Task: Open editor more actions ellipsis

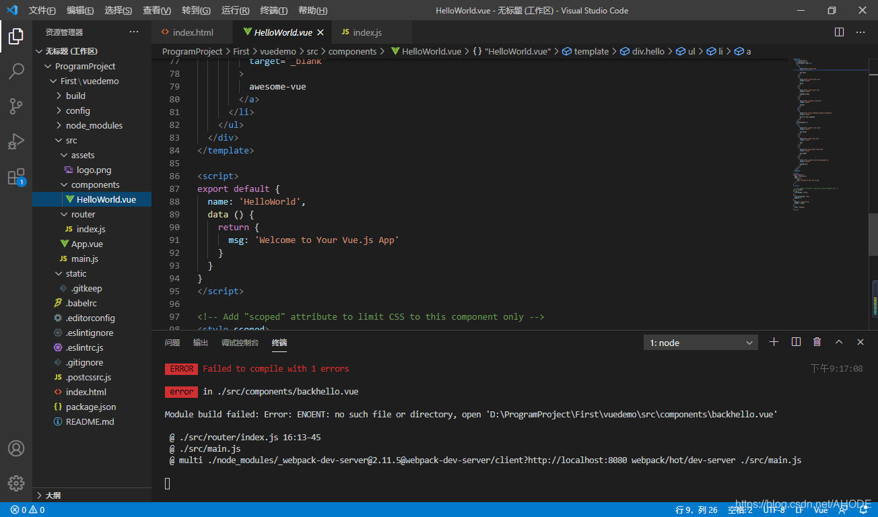Action: coord(860,32)
